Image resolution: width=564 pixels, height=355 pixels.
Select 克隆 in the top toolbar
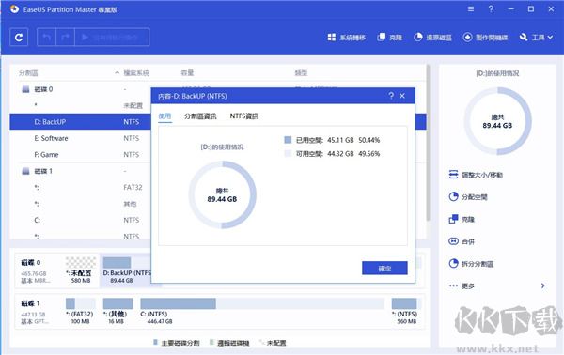(x=389, y=38)
